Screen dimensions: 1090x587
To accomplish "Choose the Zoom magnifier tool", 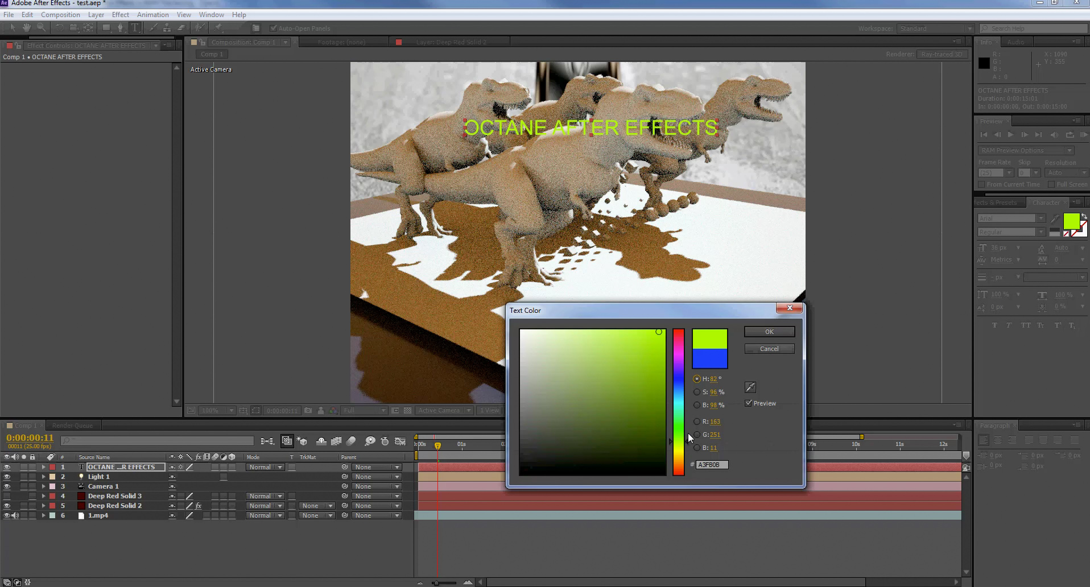I will (x=41, y=28).
